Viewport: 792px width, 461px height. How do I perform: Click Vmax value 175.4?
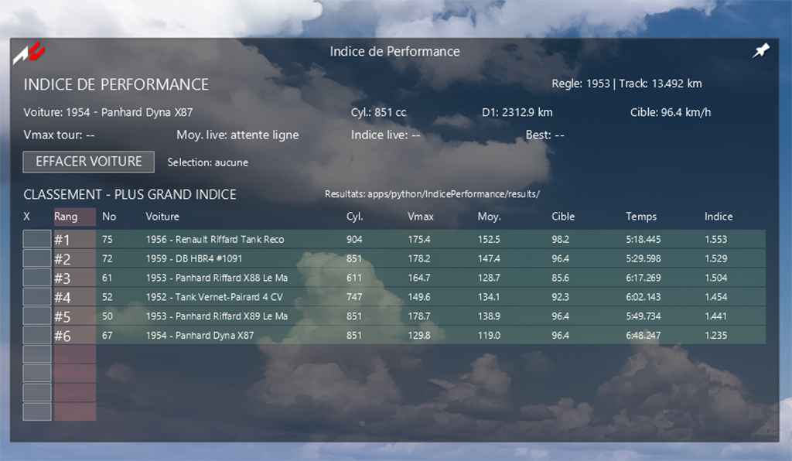[418, 239]
